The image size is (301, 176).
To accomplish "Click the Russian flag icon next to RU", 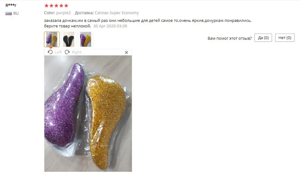I will pyautogui.click(x=8, y=14).
